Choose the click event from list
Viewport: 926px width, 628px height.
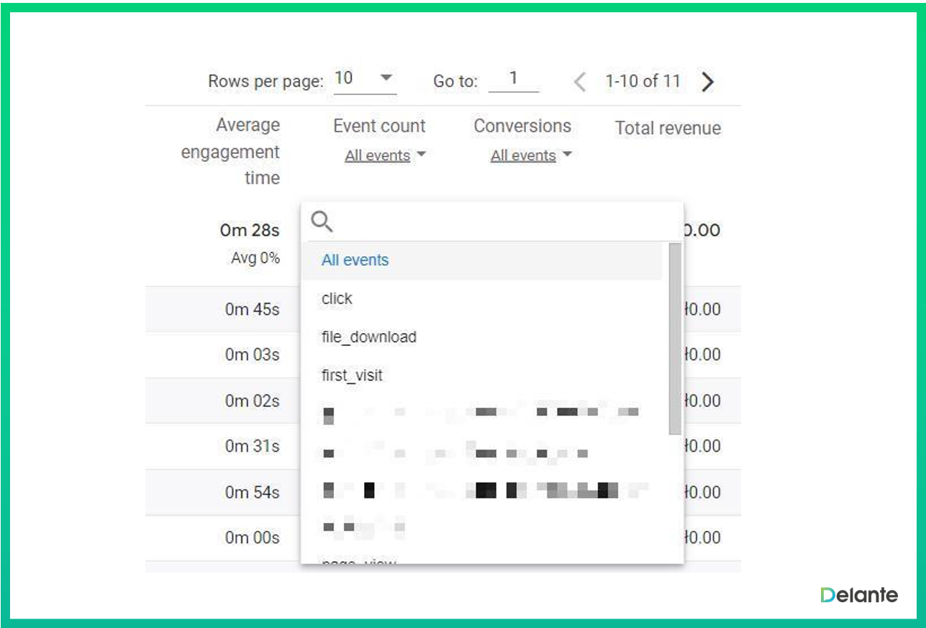click(x=337, y=299)
